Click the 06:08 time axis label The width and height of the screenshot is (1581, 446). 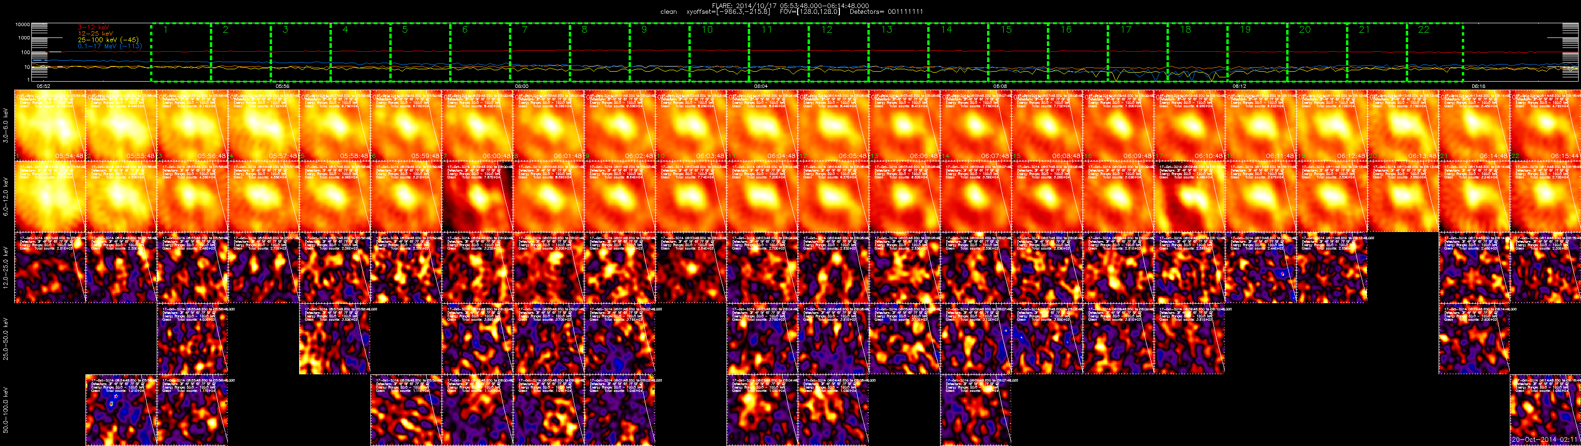(1000, 86)
